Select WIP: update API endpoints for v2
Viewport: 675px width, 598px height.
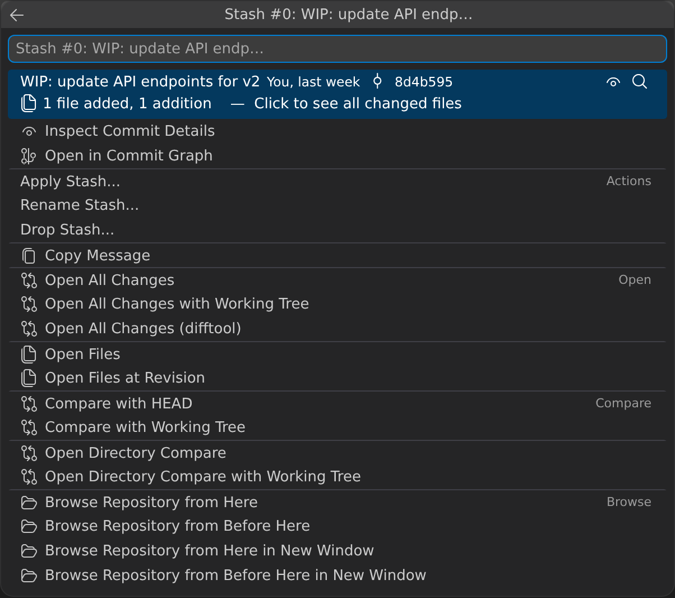pyautogui.click(x=140, y=82)
